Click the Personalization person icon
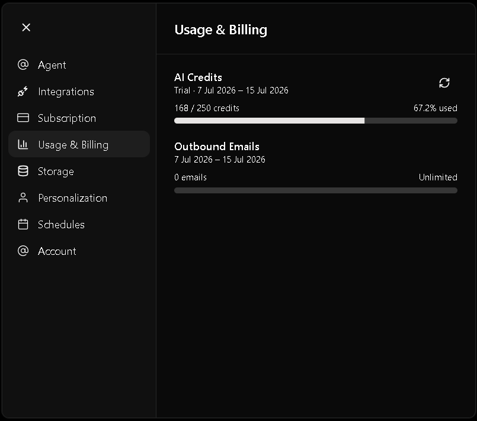Screen dimensions: 477x421 pos(23,197)
